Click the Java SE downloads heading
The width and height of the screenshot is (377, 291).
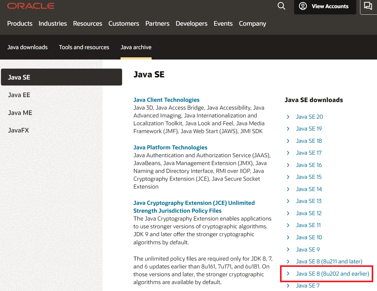[314, 100]
